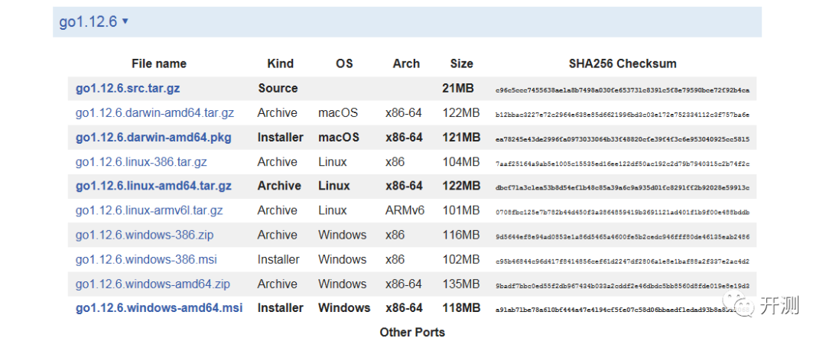Click the File name column header
The height and width of the screenshot is (341, 826).
[158, 63]
